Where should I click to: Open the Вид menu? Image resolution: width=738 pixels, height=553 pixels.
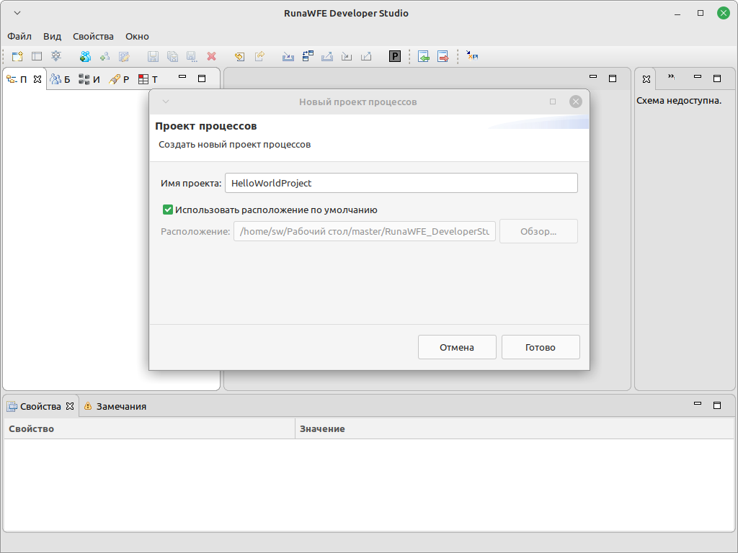(x=52, y=36)
